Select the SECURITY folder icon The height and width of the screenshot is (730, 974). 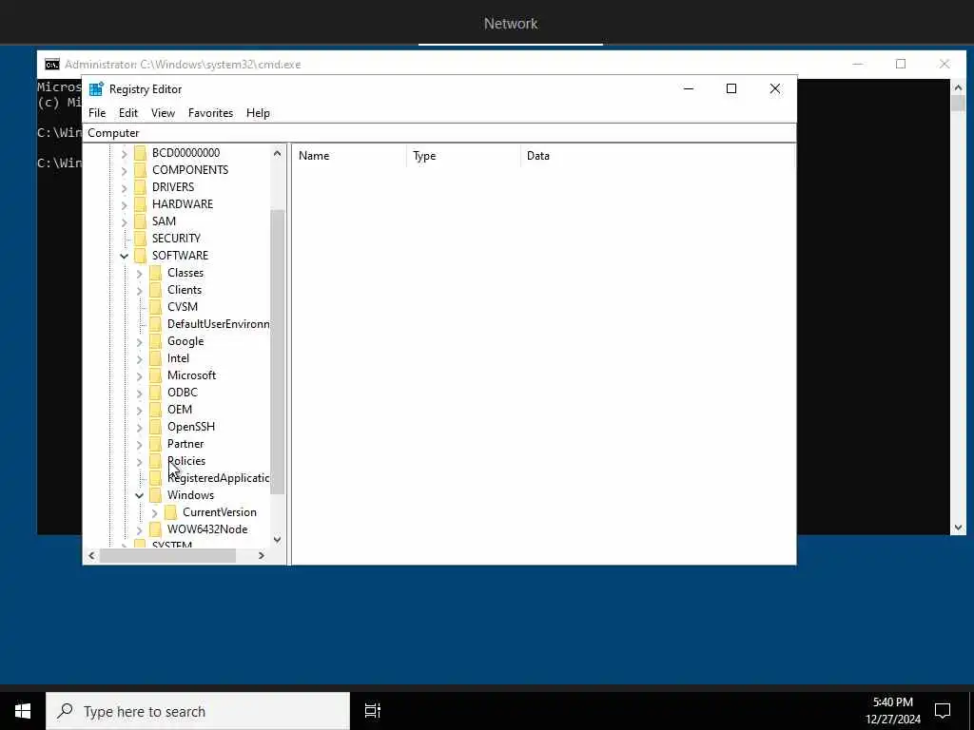click(141, 238)
